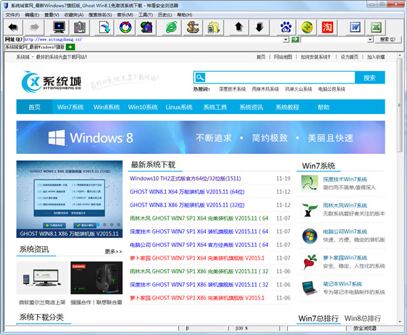
Task: Click the 360 green plus toolbar icon
Action: 307,27
